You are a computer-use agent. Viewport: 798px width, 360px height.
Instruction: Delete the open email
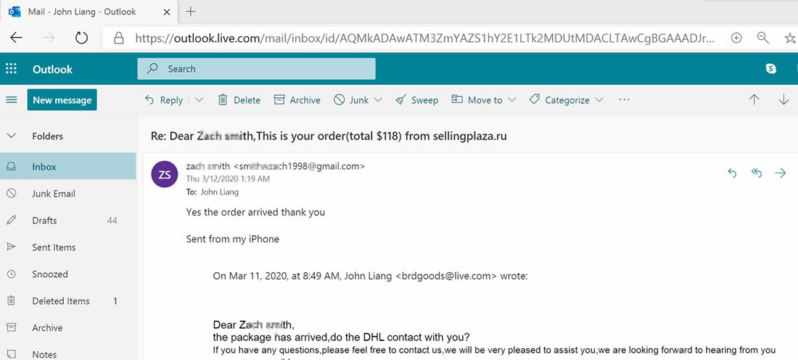[x=239, y=100]
